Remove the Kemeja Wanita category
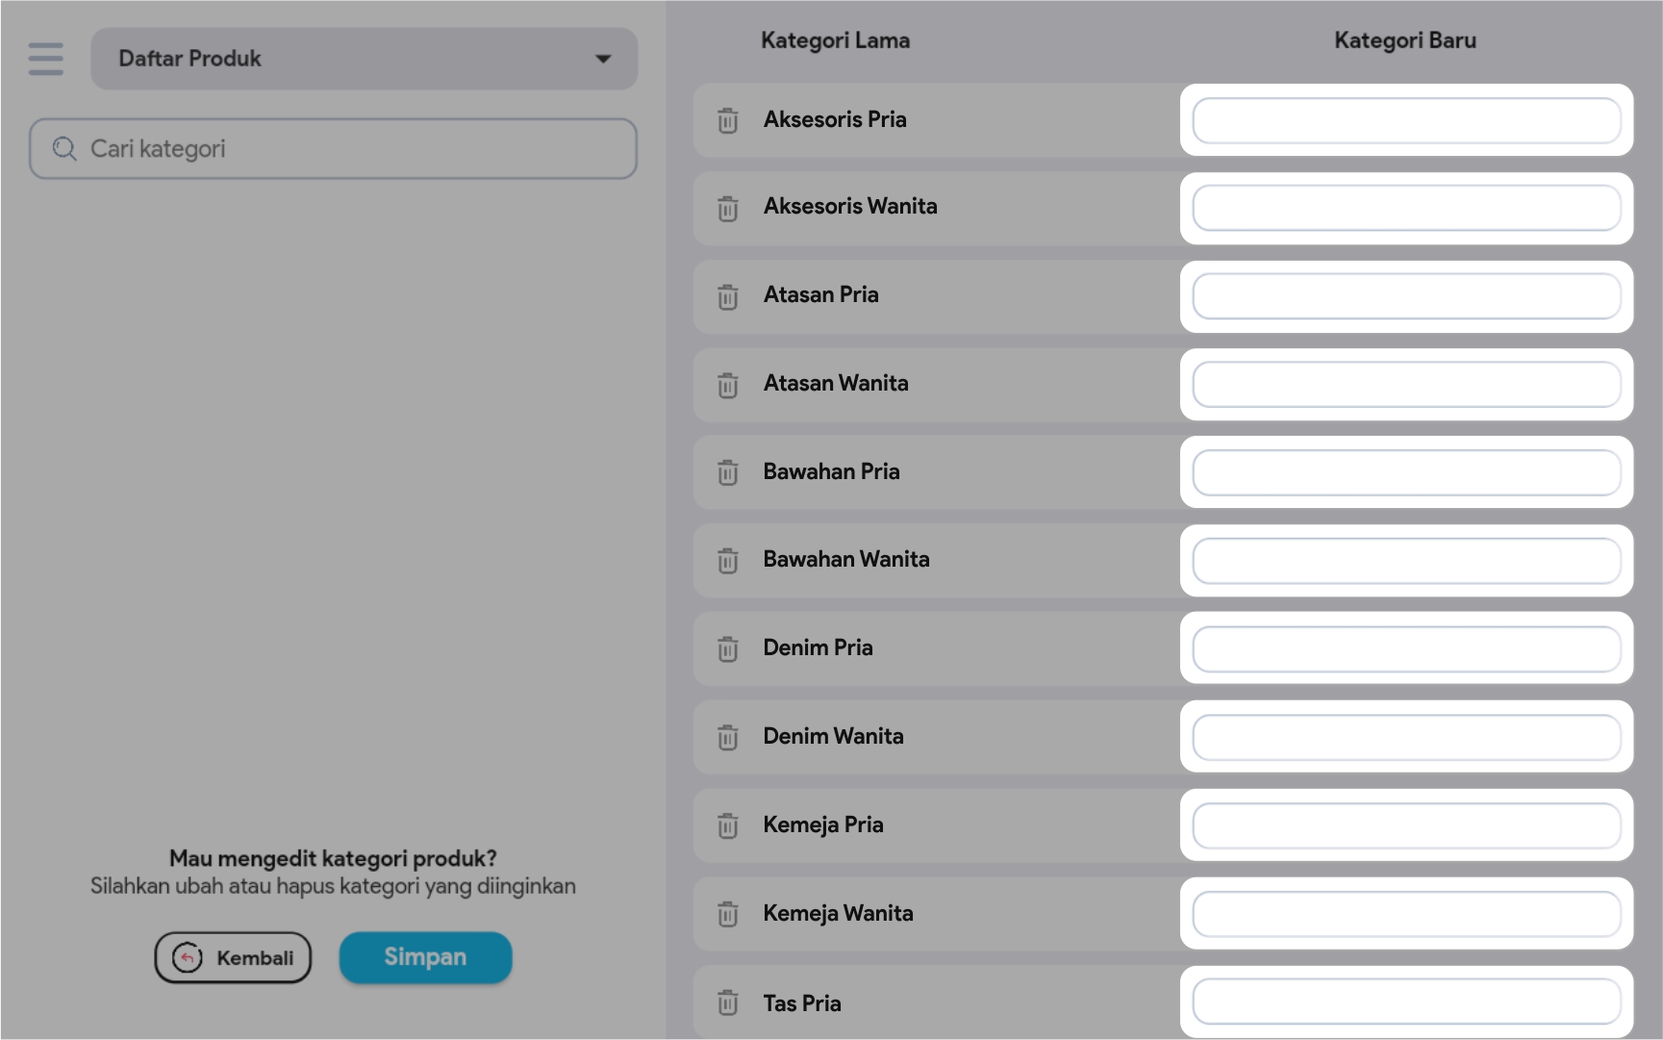The width and height of the screenshot is (1663, 1040). [728, 914]
